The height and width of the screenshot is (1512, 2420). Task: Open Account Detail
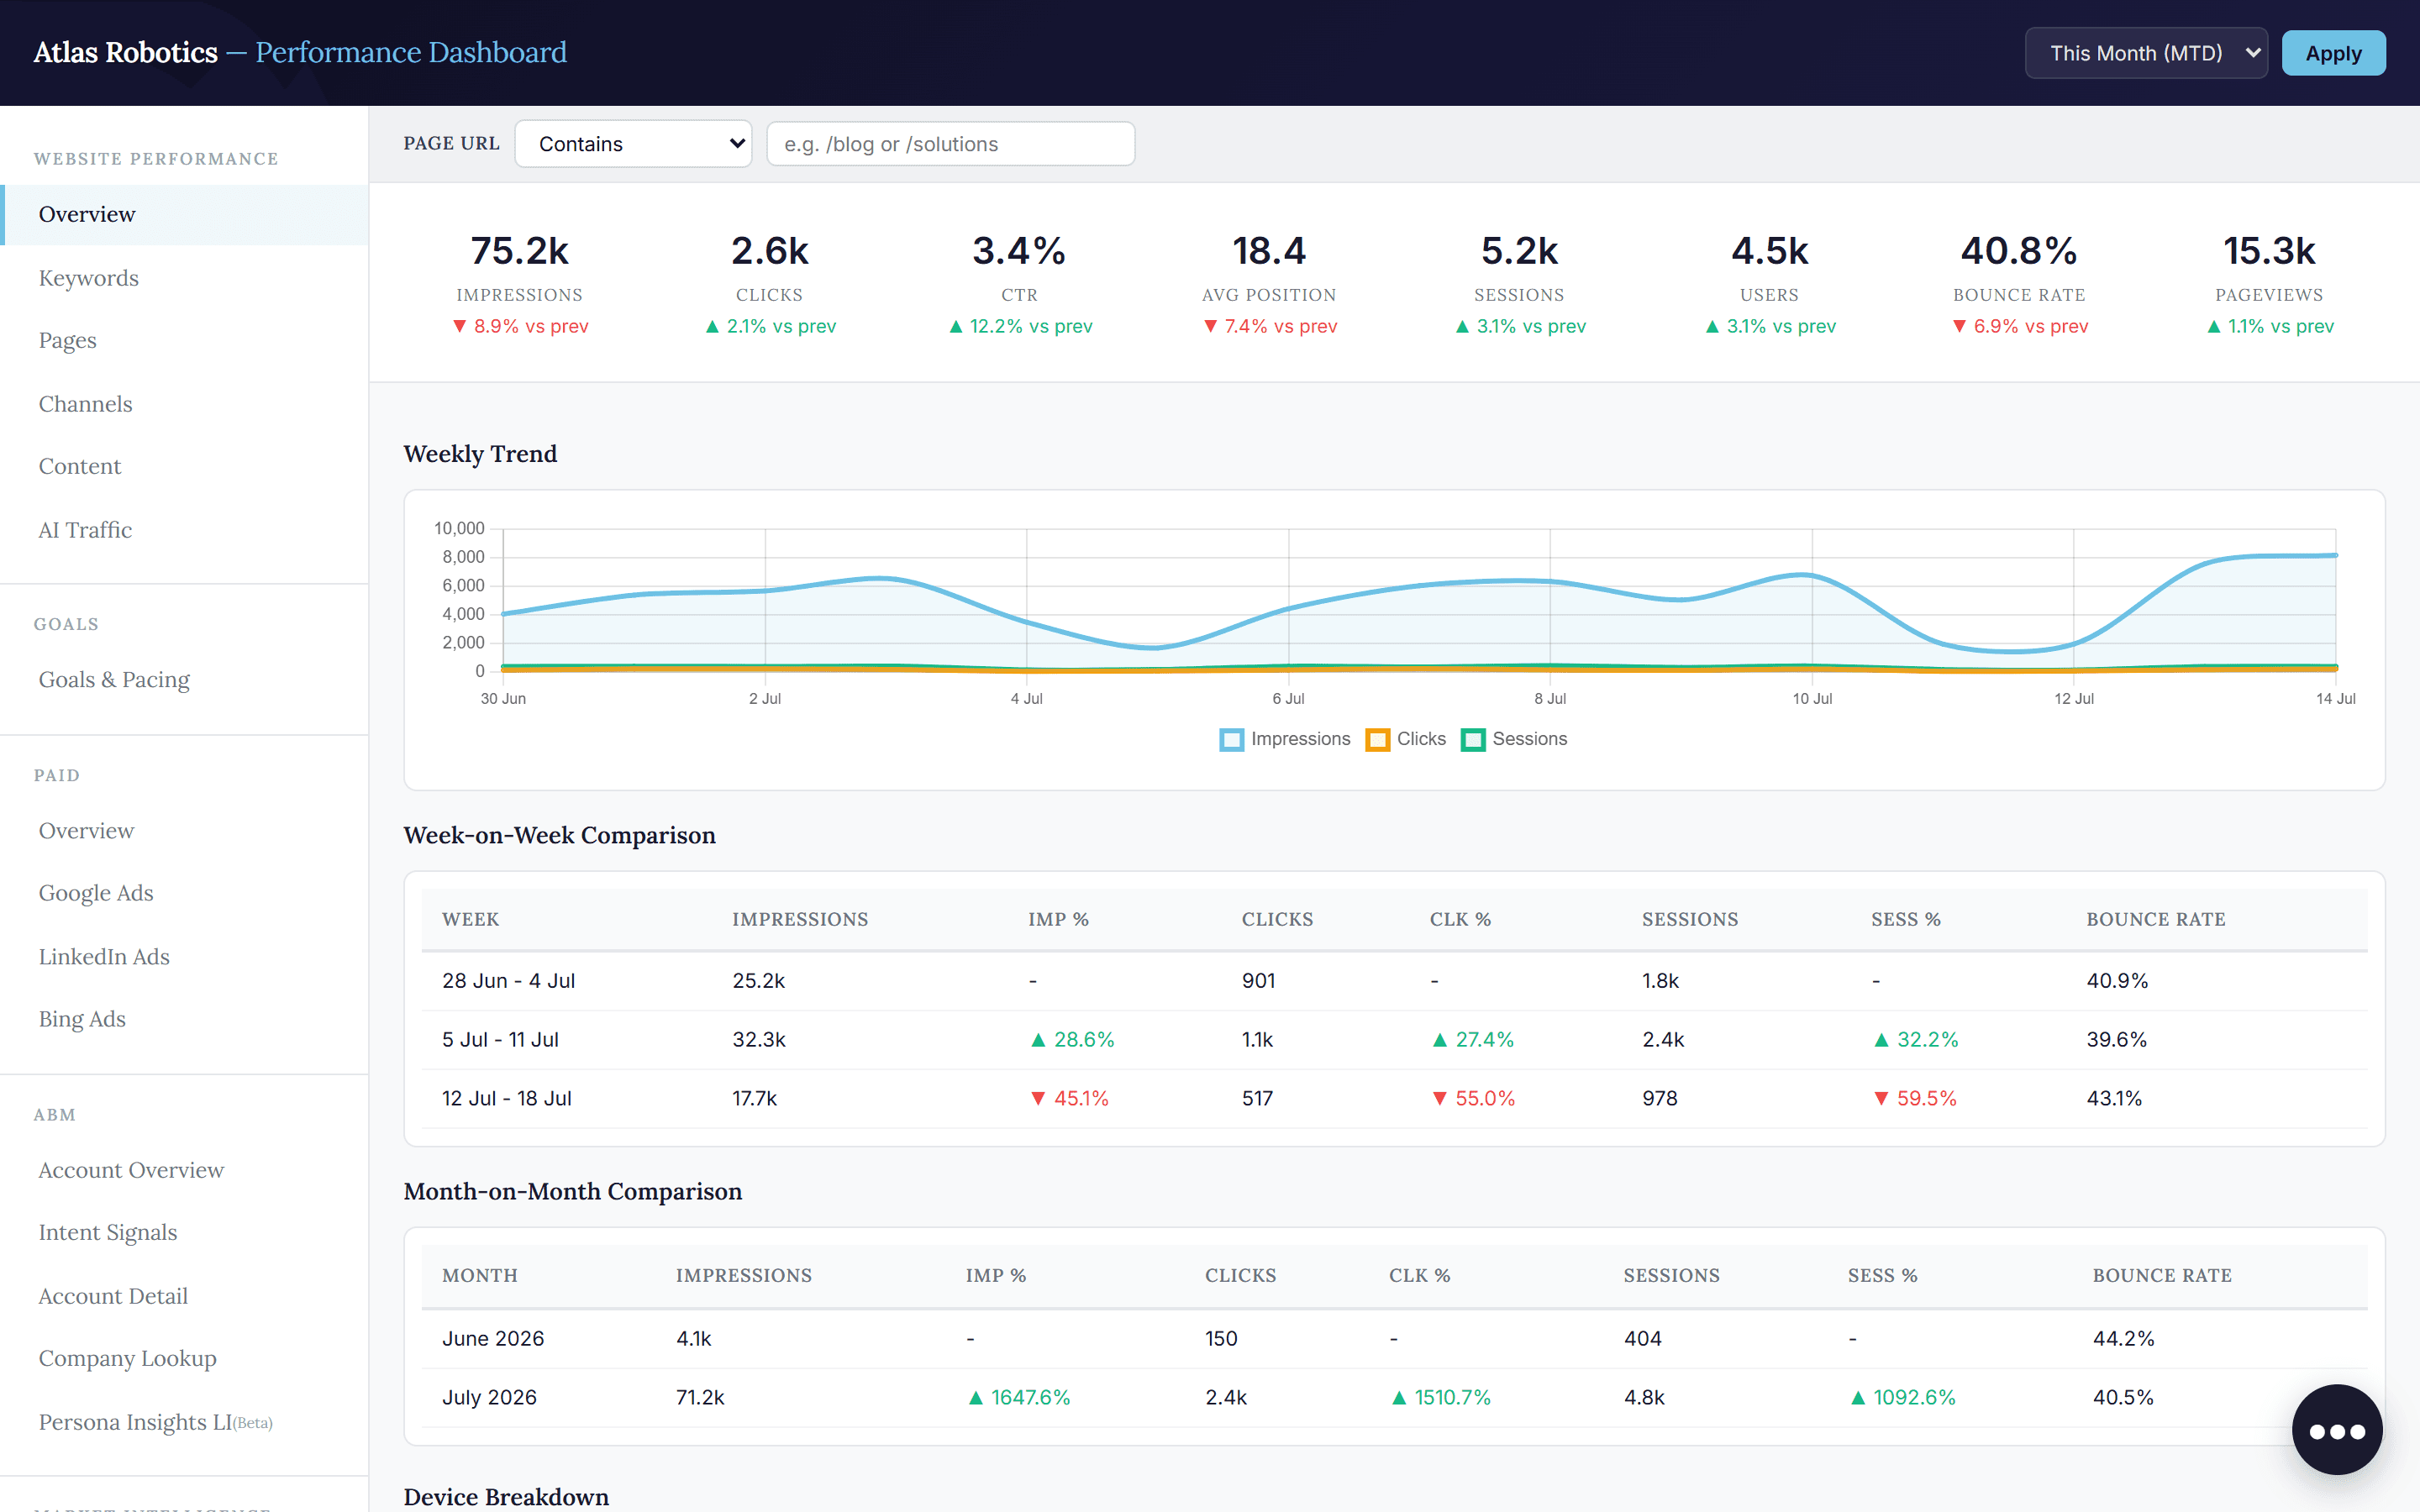click(184, 1296)
